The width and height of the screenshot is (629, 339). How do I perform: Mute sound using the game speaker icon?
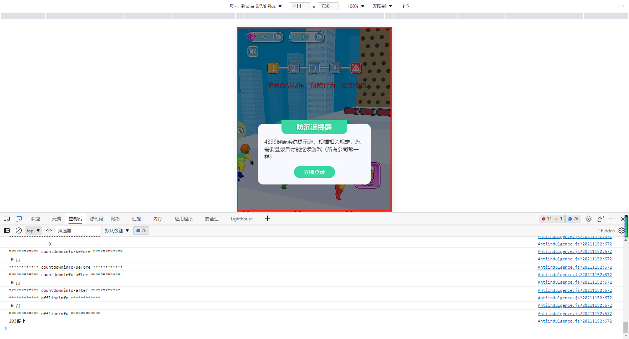pos(253,52)
